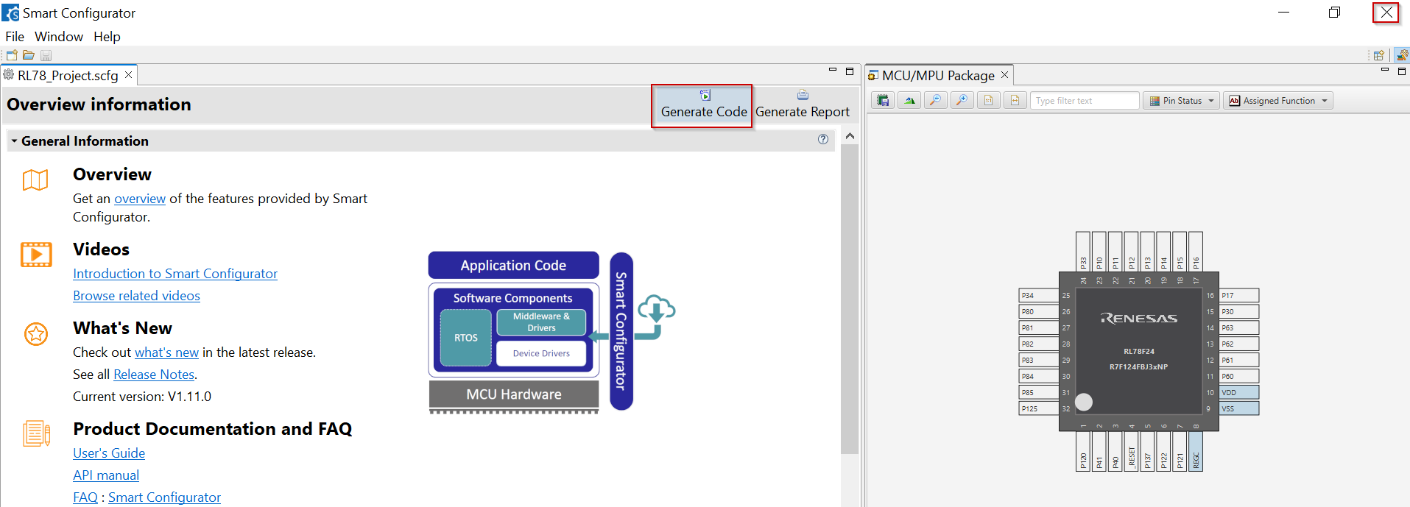Click the MCU Hardware diagram block
This screenshot has width=1410, height=507.
click(x=513, y=394)
